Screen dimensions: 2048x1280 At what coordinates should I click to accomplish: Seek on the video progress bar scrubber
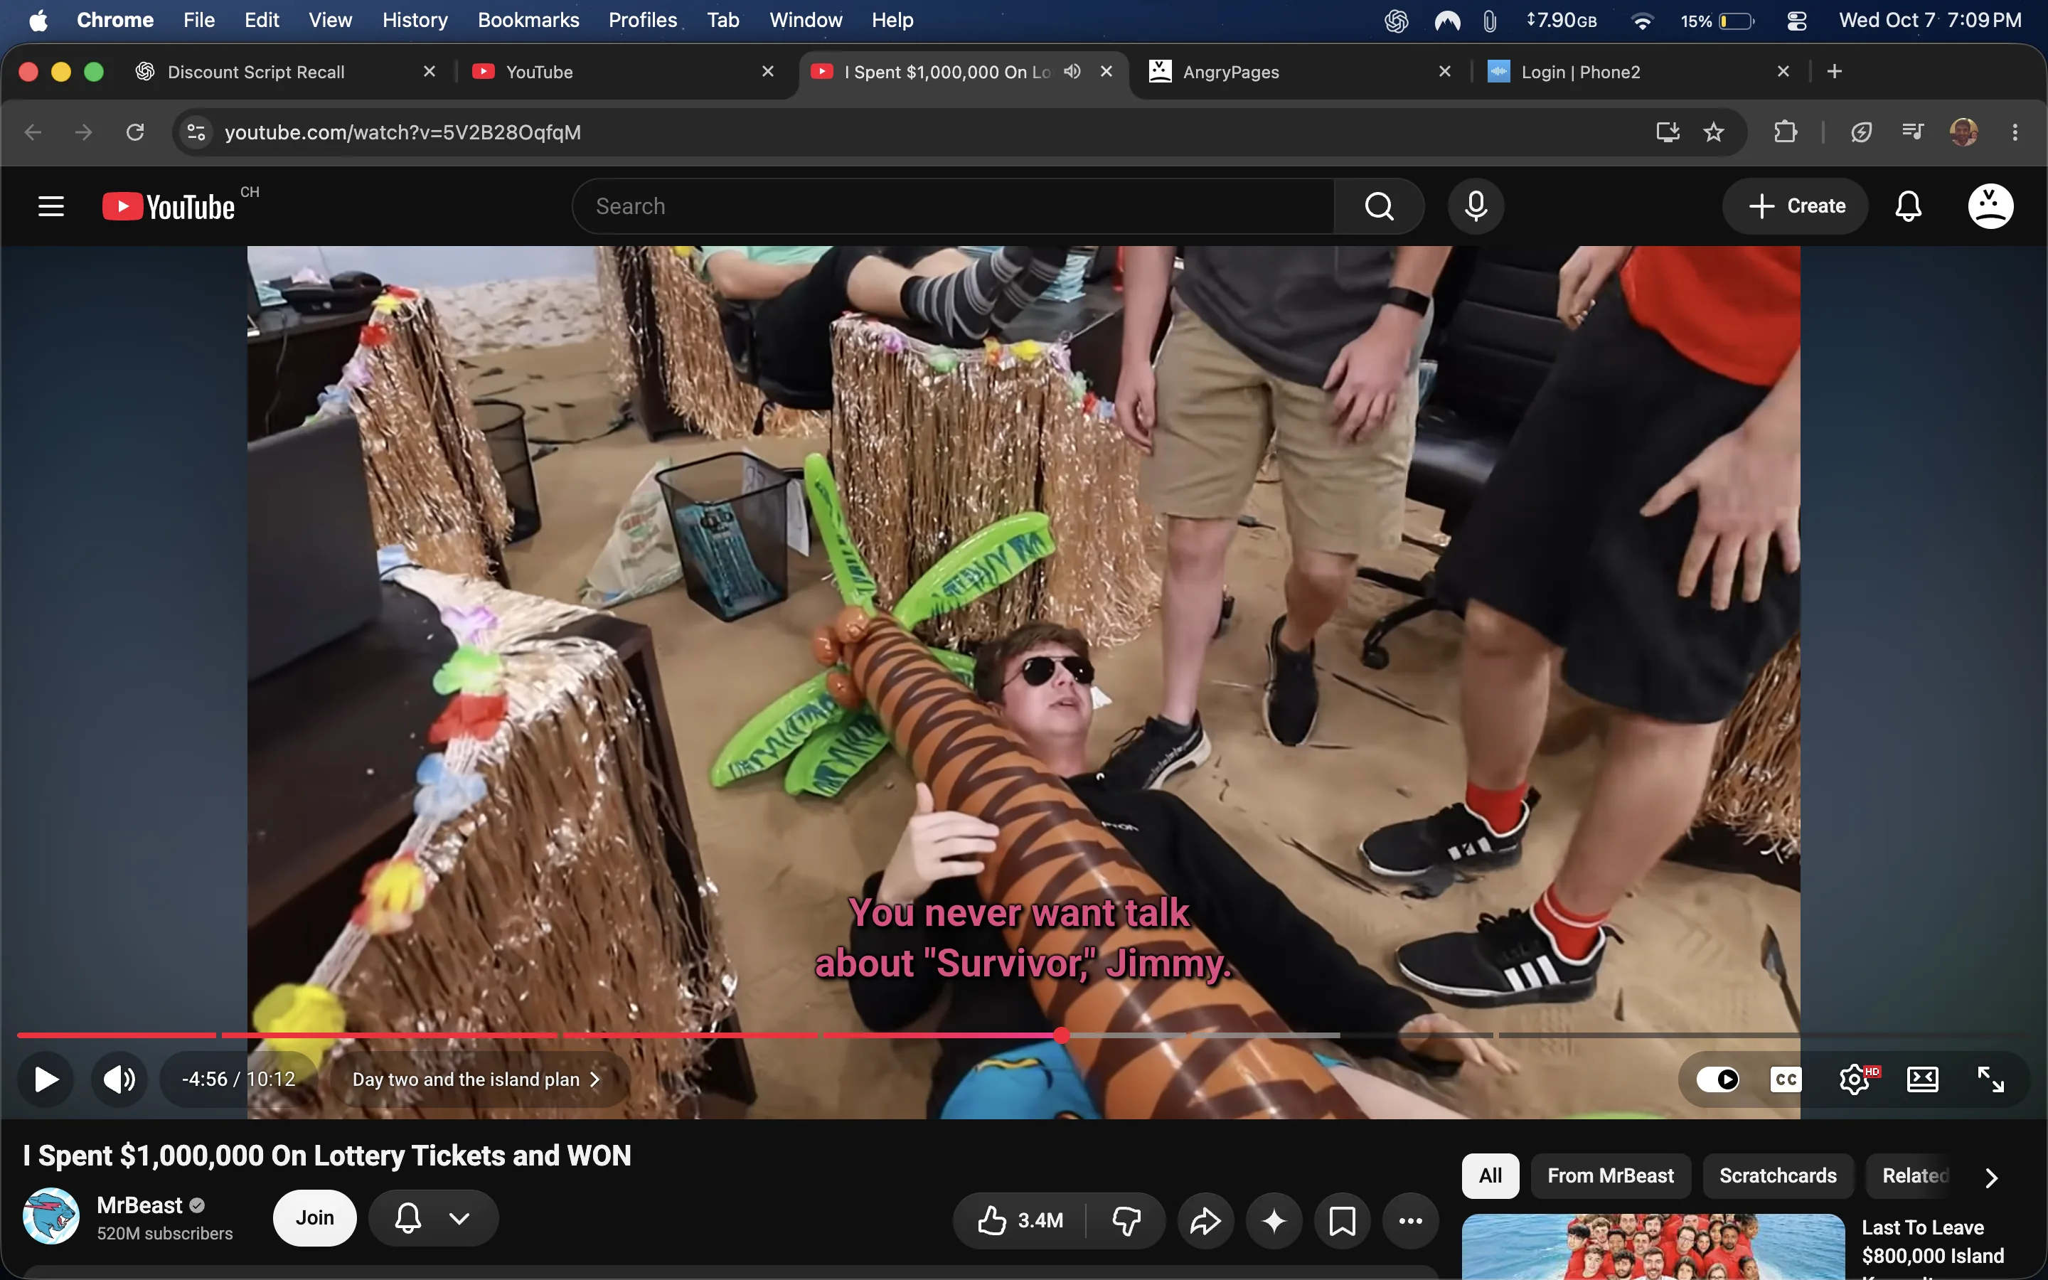point(1061,1035)
